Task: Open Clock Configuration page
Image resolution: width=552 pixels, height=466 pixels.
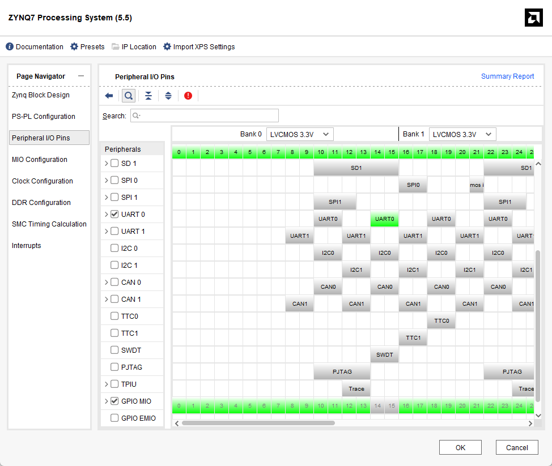Action: coord(43,181)
